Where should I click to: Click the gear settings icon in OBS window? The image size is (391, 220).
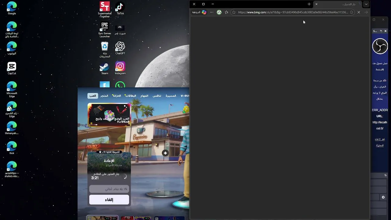tap(383, 197)
